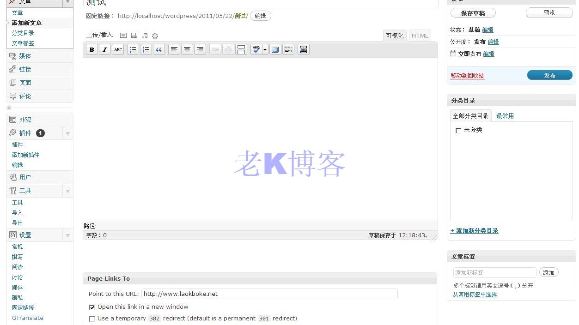Collapse the admin sidebar menu arrow

click(9, 108)
